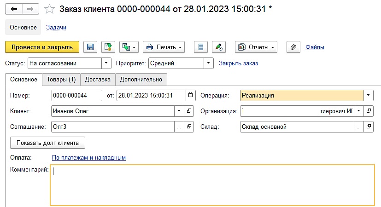381x207 pixels.
Task: Click the Клиент field Иванов Олег
Action: (113, 111)
